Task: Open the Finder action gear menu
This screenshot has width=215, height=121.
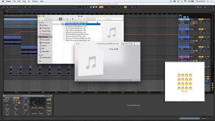Action: tap(73, 19)
